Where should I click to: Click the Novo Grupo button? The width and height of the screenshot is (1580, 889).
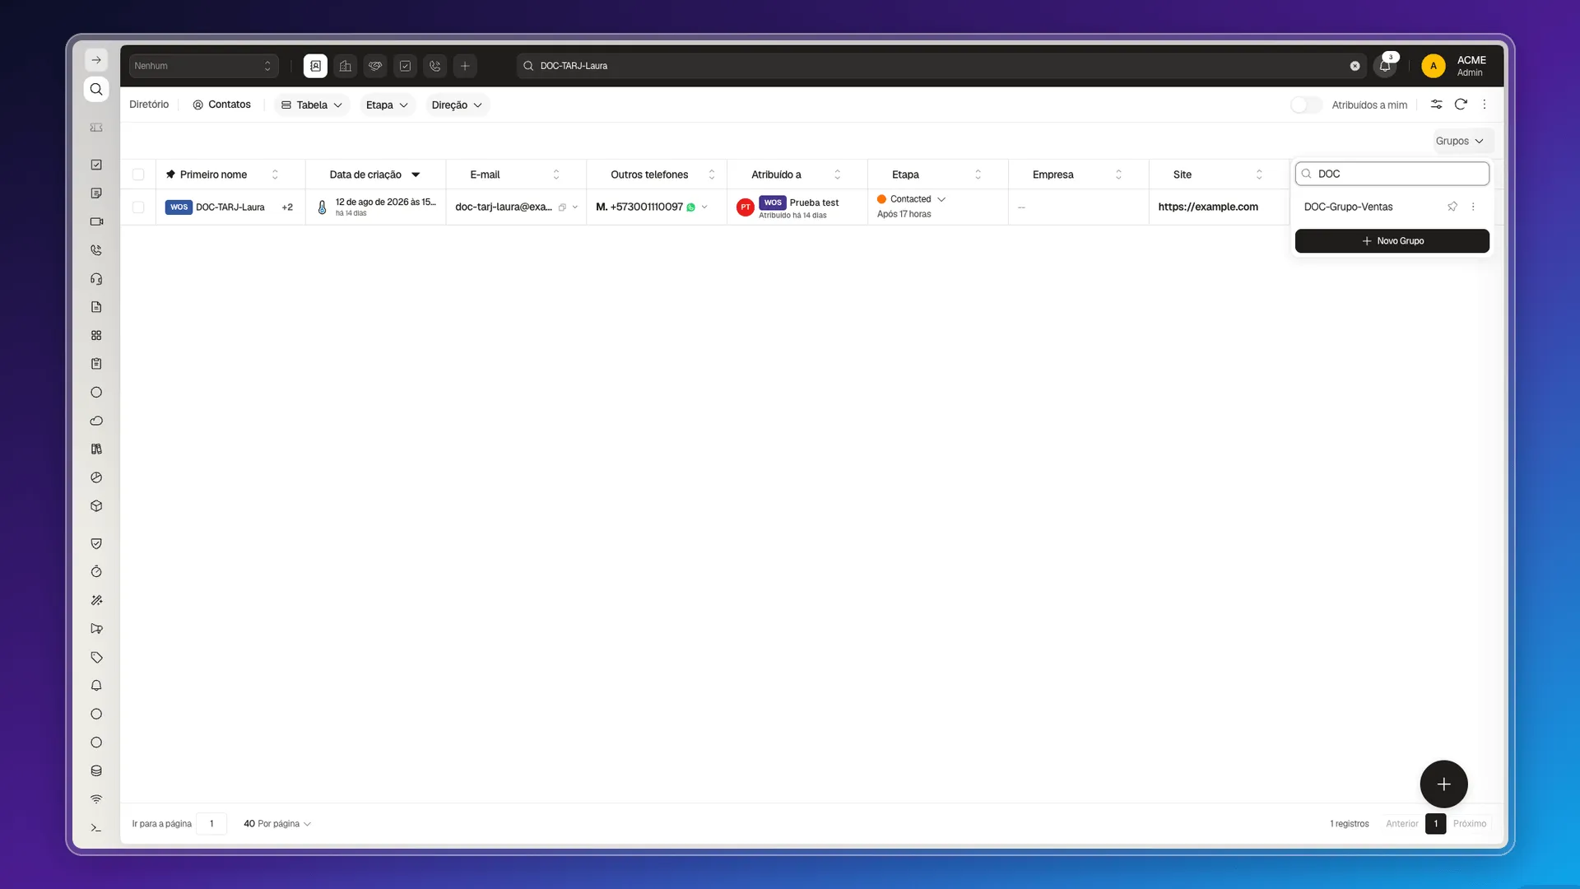point(1392,241)
